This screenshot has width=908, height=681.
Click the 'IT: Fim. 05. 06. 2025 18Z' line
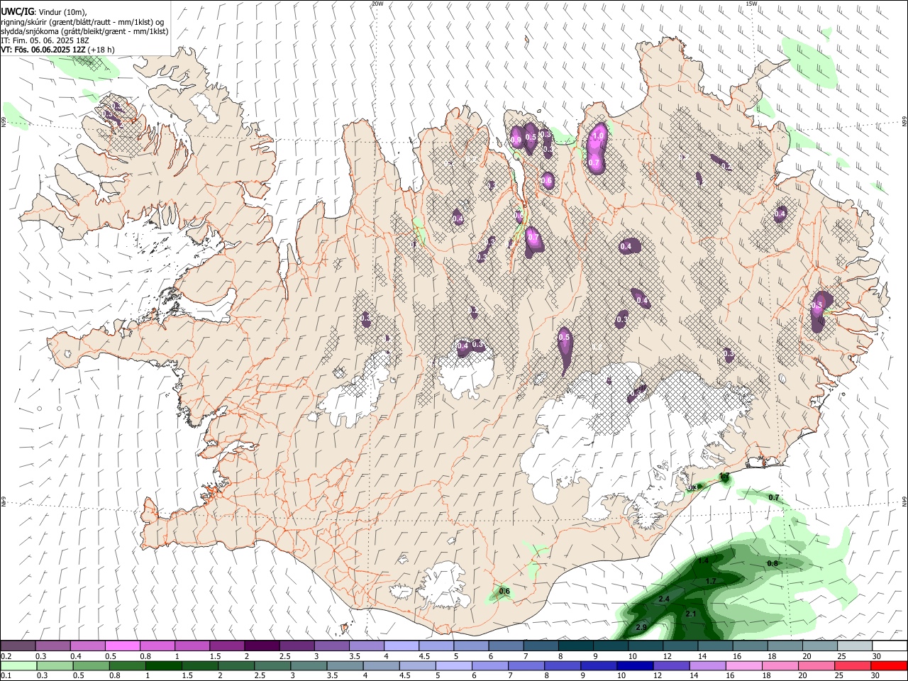[x=44, y=40]
